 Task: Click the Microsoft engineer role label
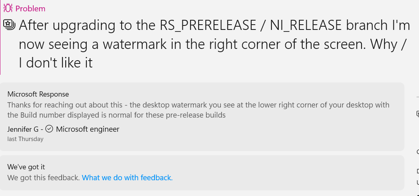coord(88,129)
